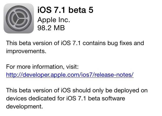This screenshot has height=116, width=162.
Task: Click "ios7" in the URL path
Action: (x=86, y=75)
